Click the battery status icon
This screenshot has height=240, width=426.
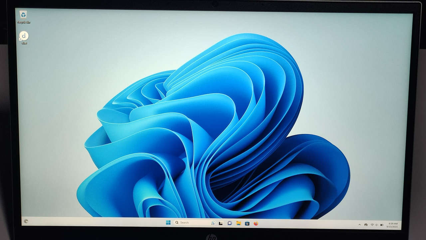point(382,225)
